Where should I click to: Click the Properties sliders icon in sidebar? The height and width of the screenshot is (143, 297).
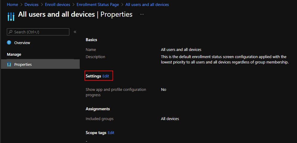(x=9, y=65)
